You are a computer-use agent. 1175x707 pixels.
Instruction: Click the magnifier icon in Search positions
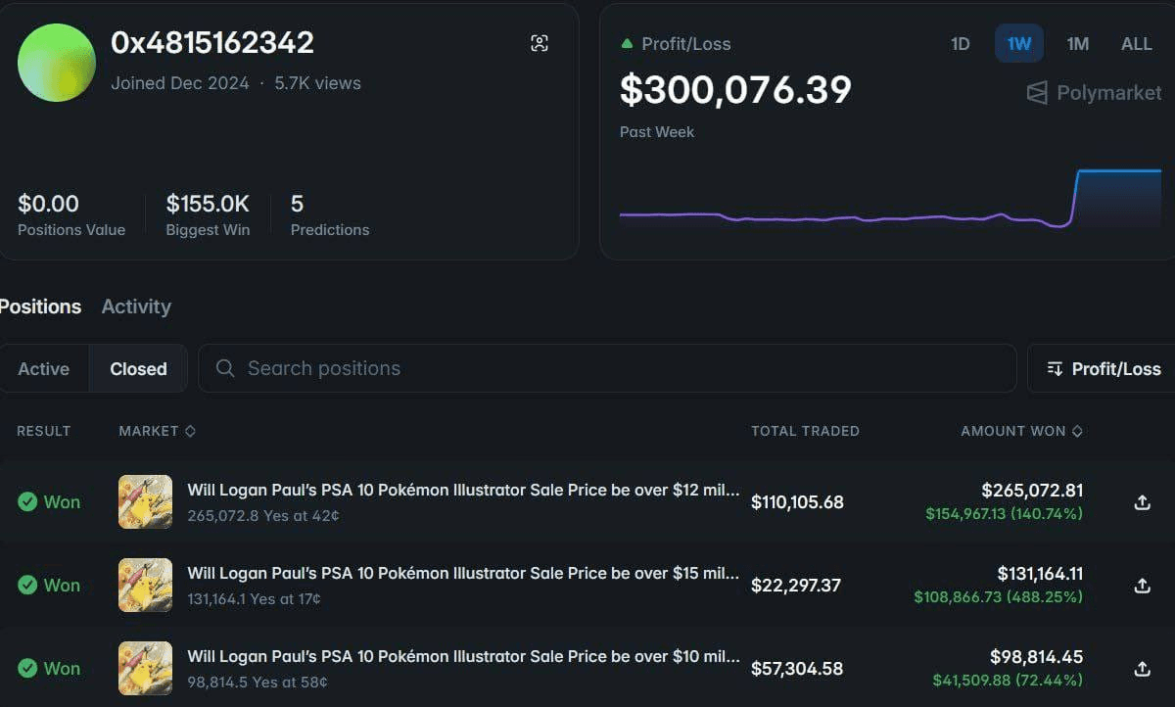(225, 368)
